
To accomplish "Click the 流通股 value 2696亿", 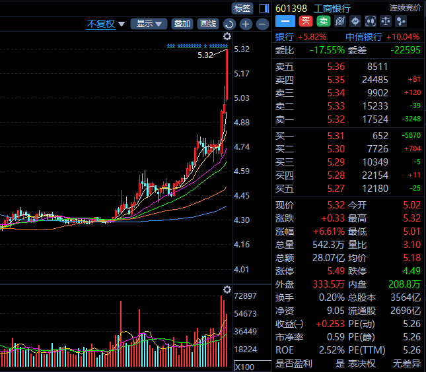I will click(406, 311).
